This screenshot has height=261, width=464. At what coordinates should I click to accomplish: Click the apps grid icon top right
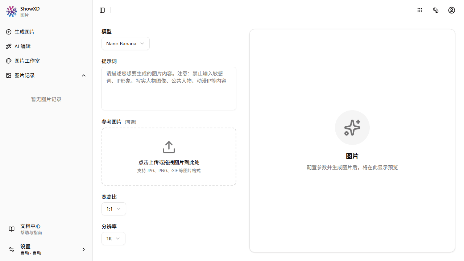pyautogui.click(x=419, y=10)
